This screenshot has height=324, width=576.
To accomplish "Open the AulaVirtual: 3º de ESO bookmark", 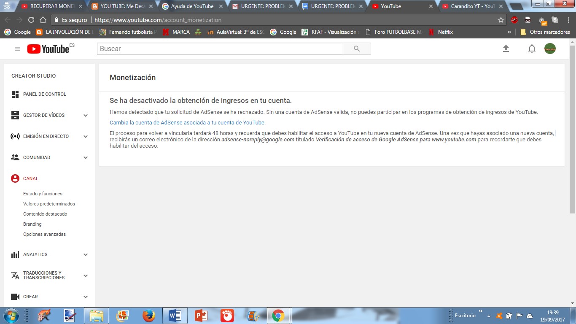I will click(236, 32).
